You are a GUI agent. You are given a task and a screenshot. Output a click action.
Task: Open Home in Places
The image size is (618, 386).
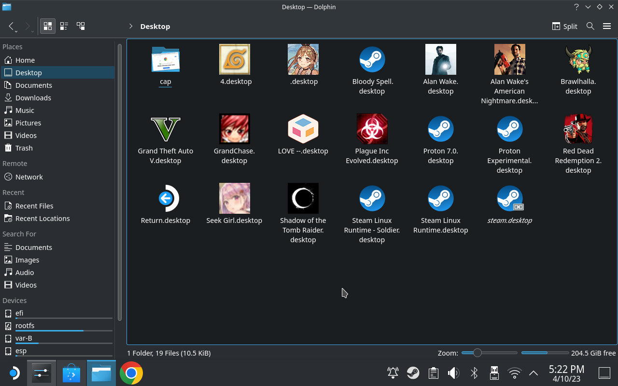(57, 60)
